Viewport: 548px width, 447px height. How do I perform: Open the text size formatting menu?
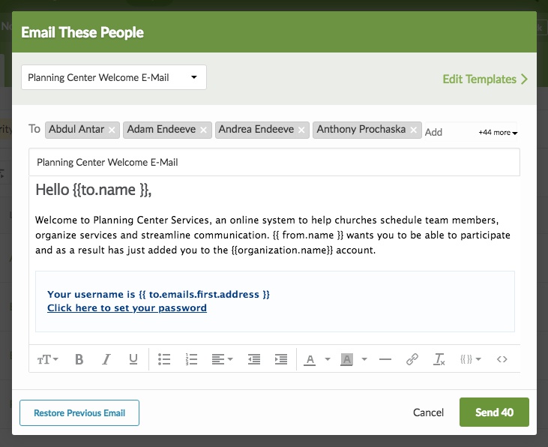[x=47, y=359]
